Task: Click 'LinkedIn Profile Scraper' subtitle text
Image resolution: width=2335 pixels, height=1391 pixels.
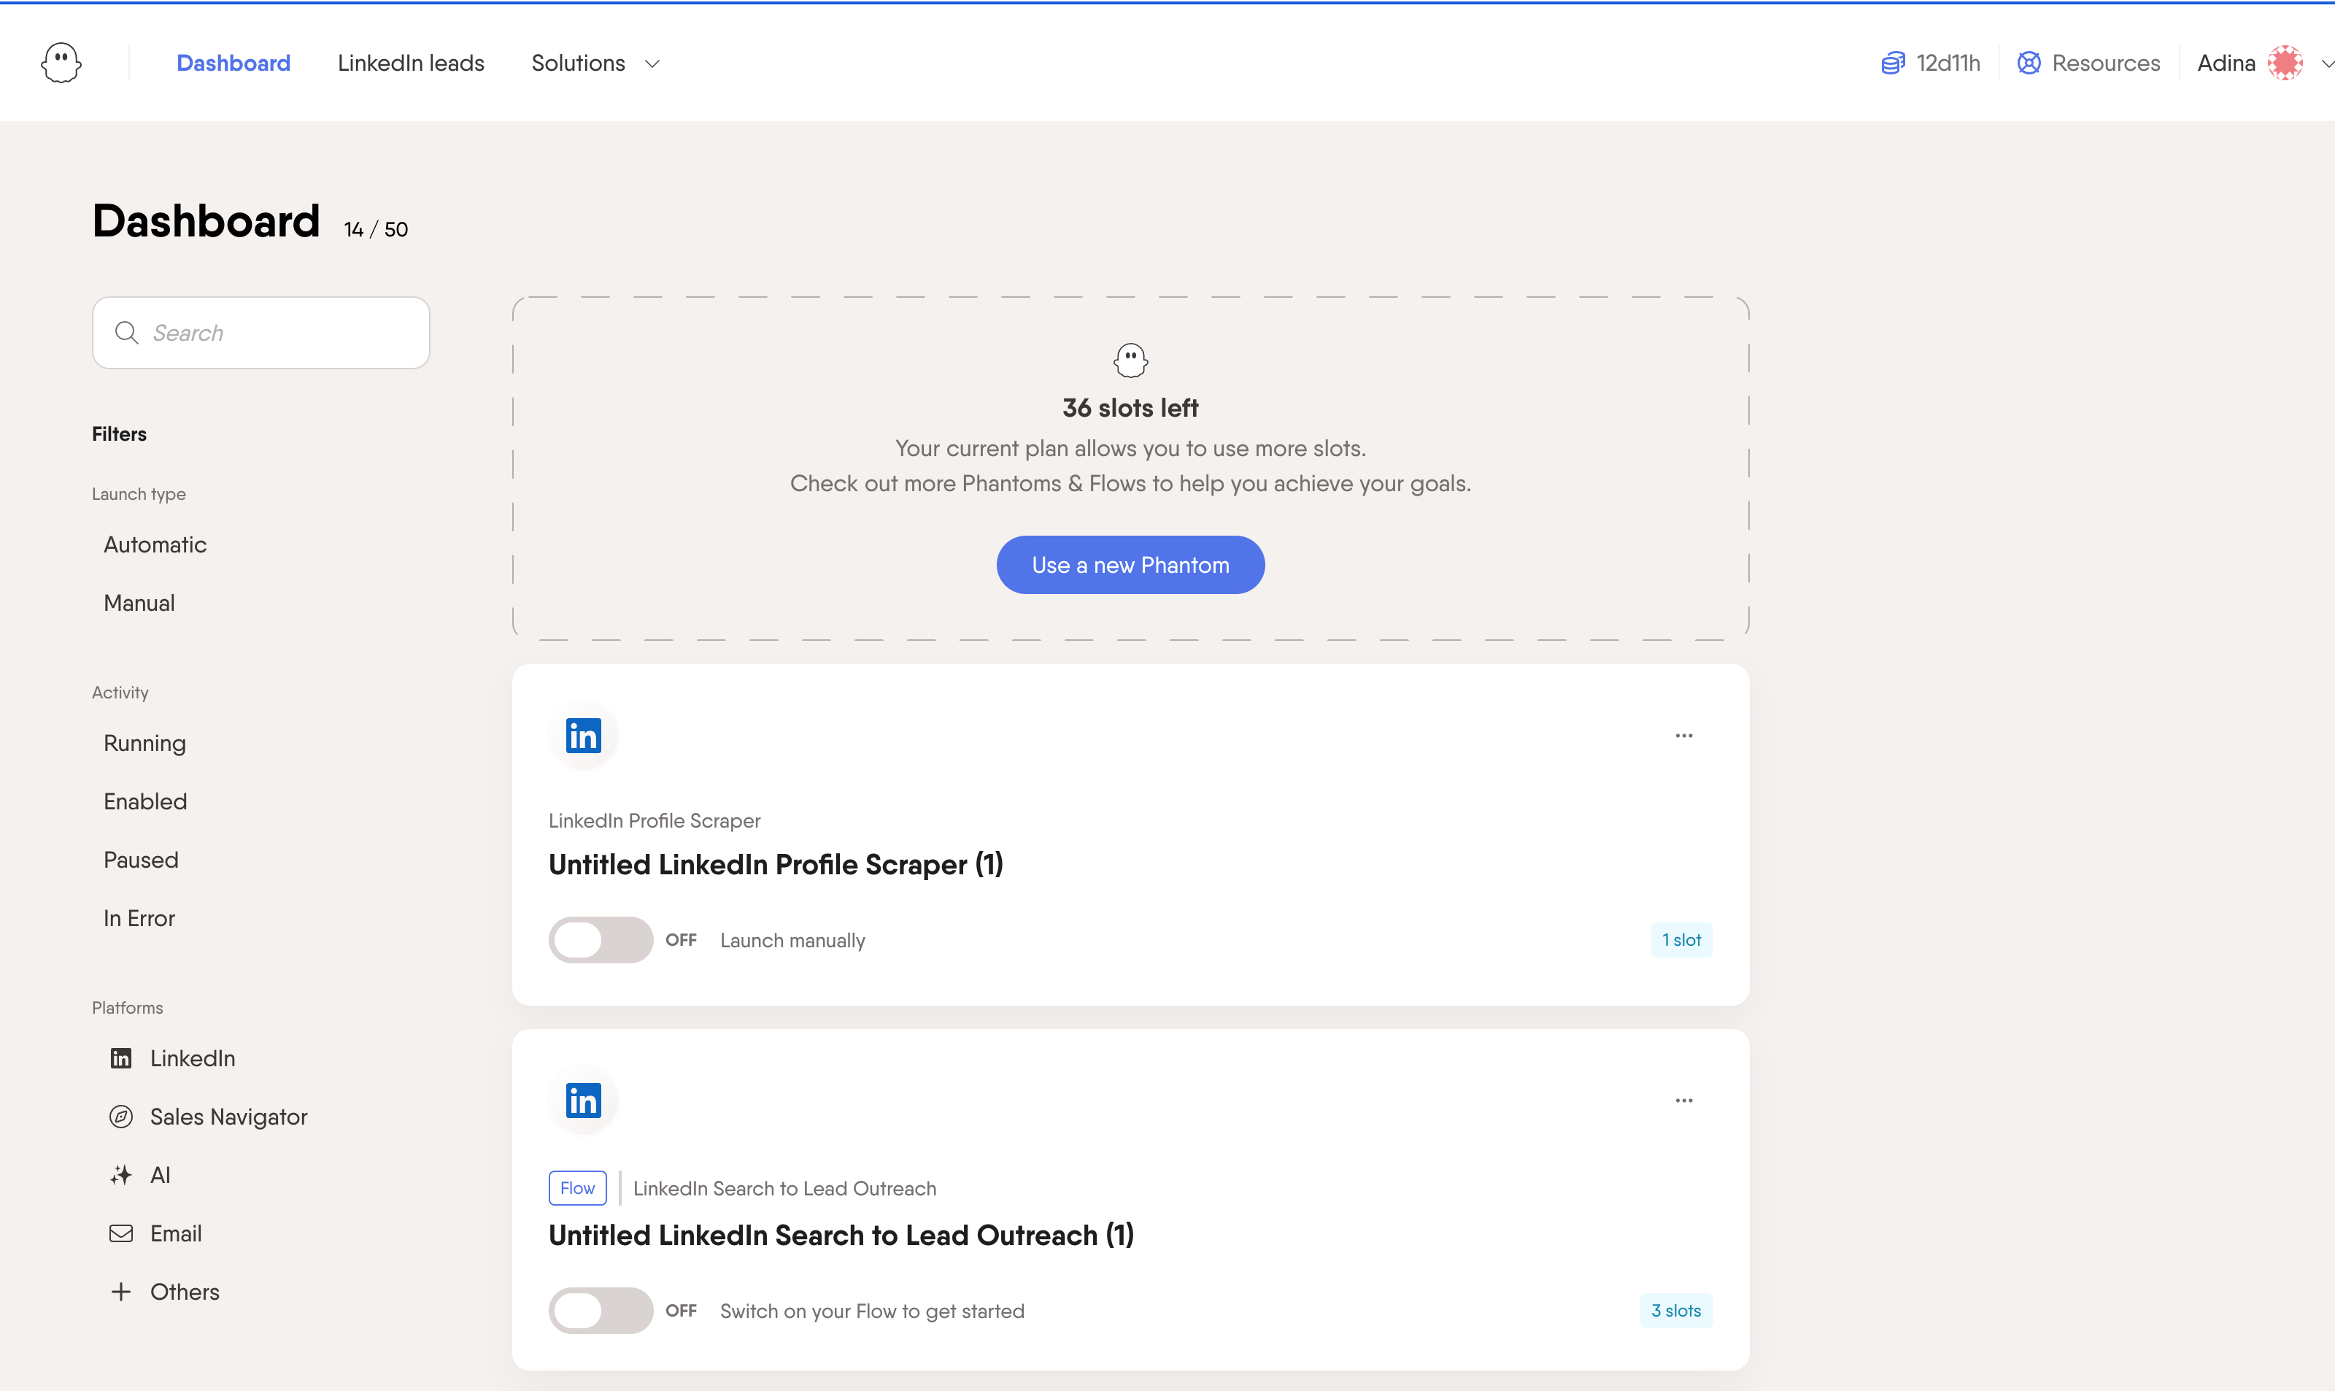Action: pos(654,820)
